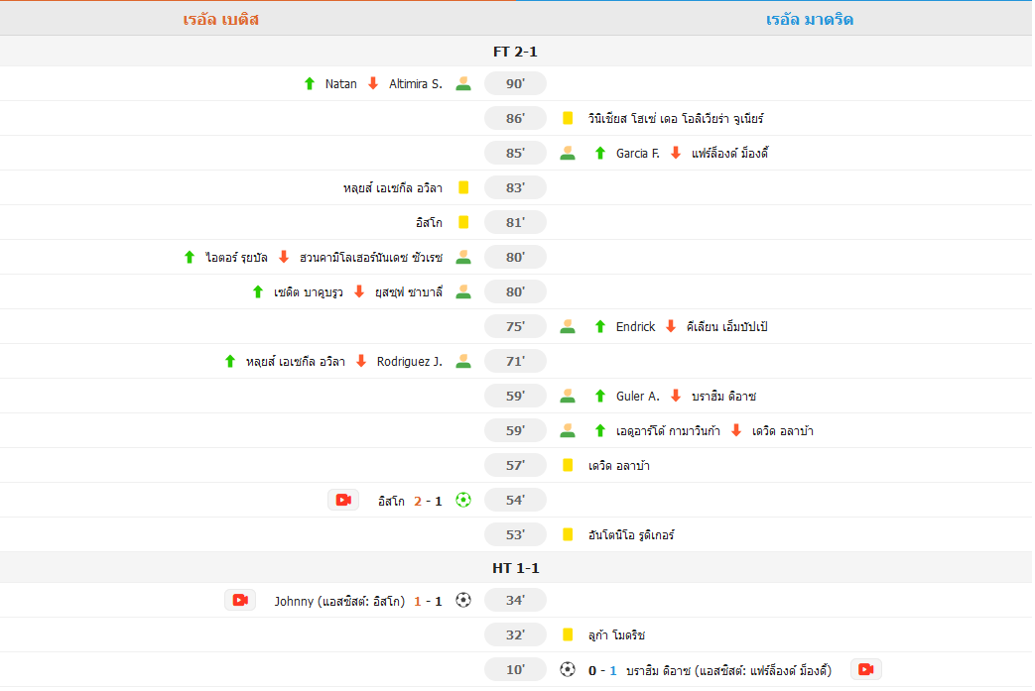Click the FT 2-1 score header
Image resolution: width=1035 pixels, height=691 pixels.
(516, 52)
